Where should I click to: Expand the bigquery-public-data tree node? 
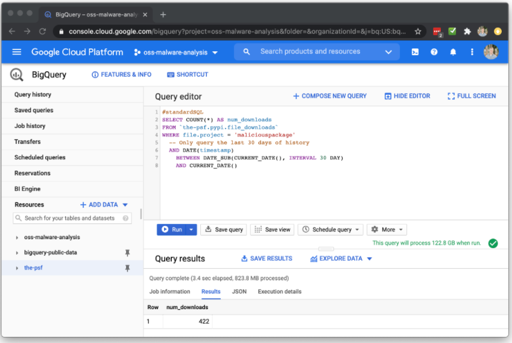17,252
